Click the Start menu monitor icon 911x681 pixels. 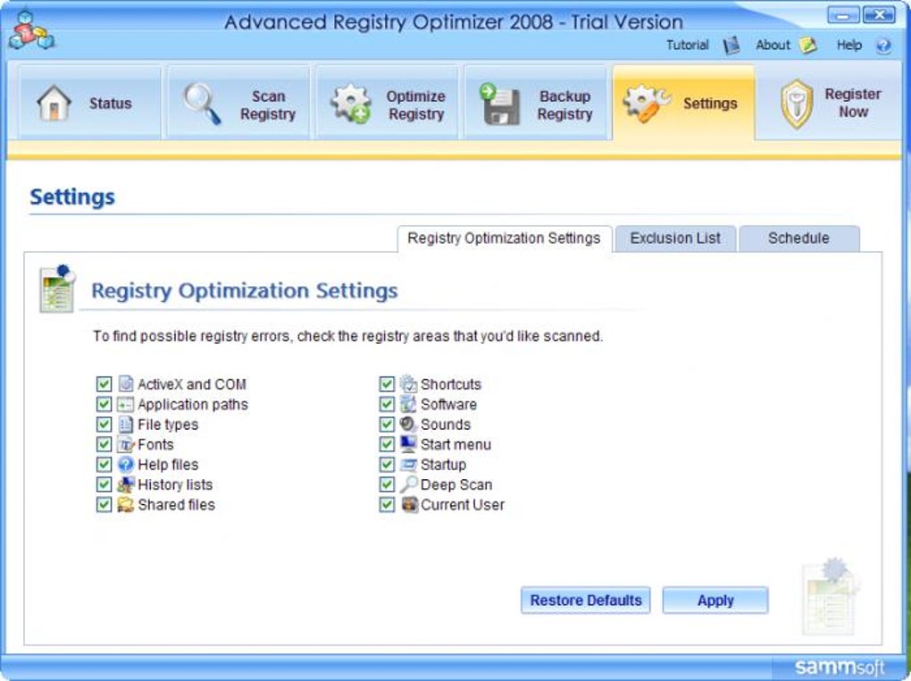408,444
